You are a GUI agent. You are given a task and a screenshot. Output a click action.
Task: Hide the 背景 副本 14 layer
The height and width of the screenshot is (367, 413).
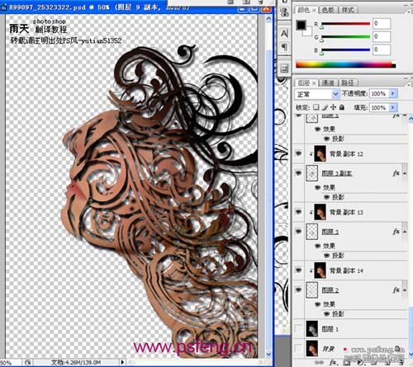(299, 271)
